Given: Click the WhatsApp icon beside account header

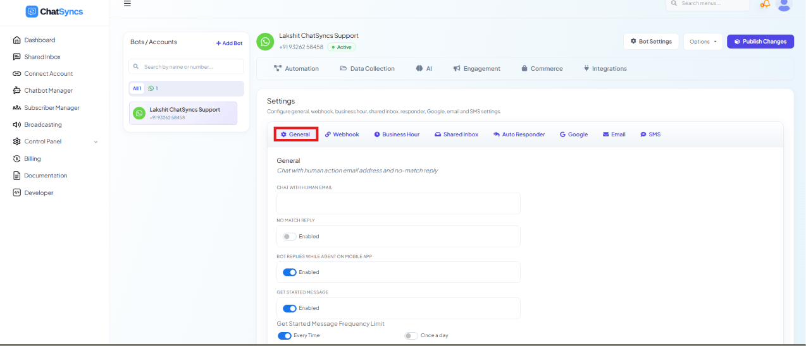Looking at the screenshot, I should pyautogui.click(x=265, y=42).
